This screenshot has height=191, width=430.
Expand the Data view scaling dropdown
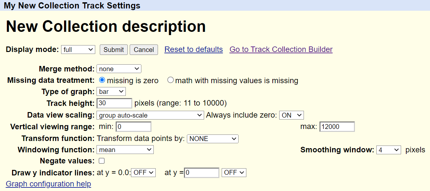point(150,115)
